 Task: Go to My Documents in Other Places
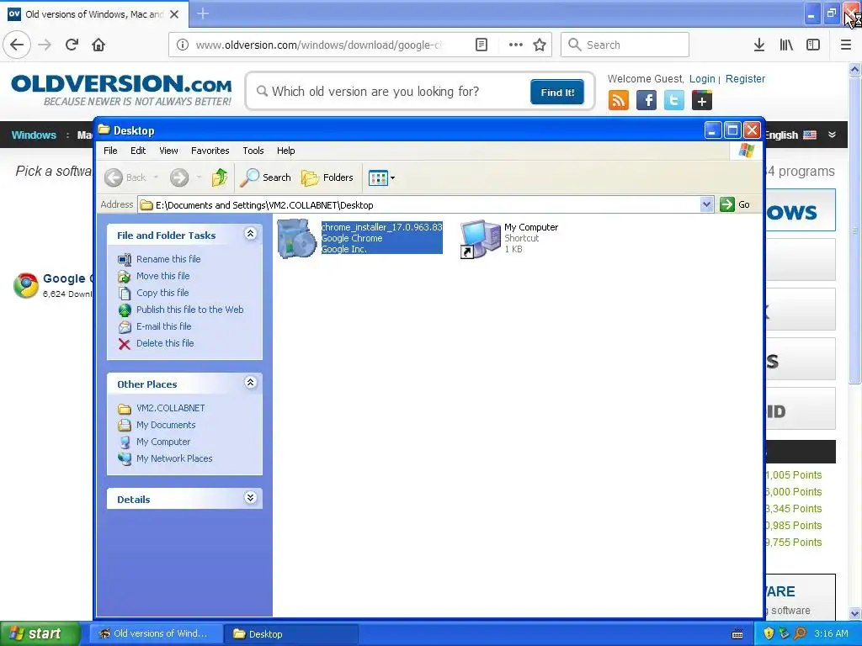(166, 425)
